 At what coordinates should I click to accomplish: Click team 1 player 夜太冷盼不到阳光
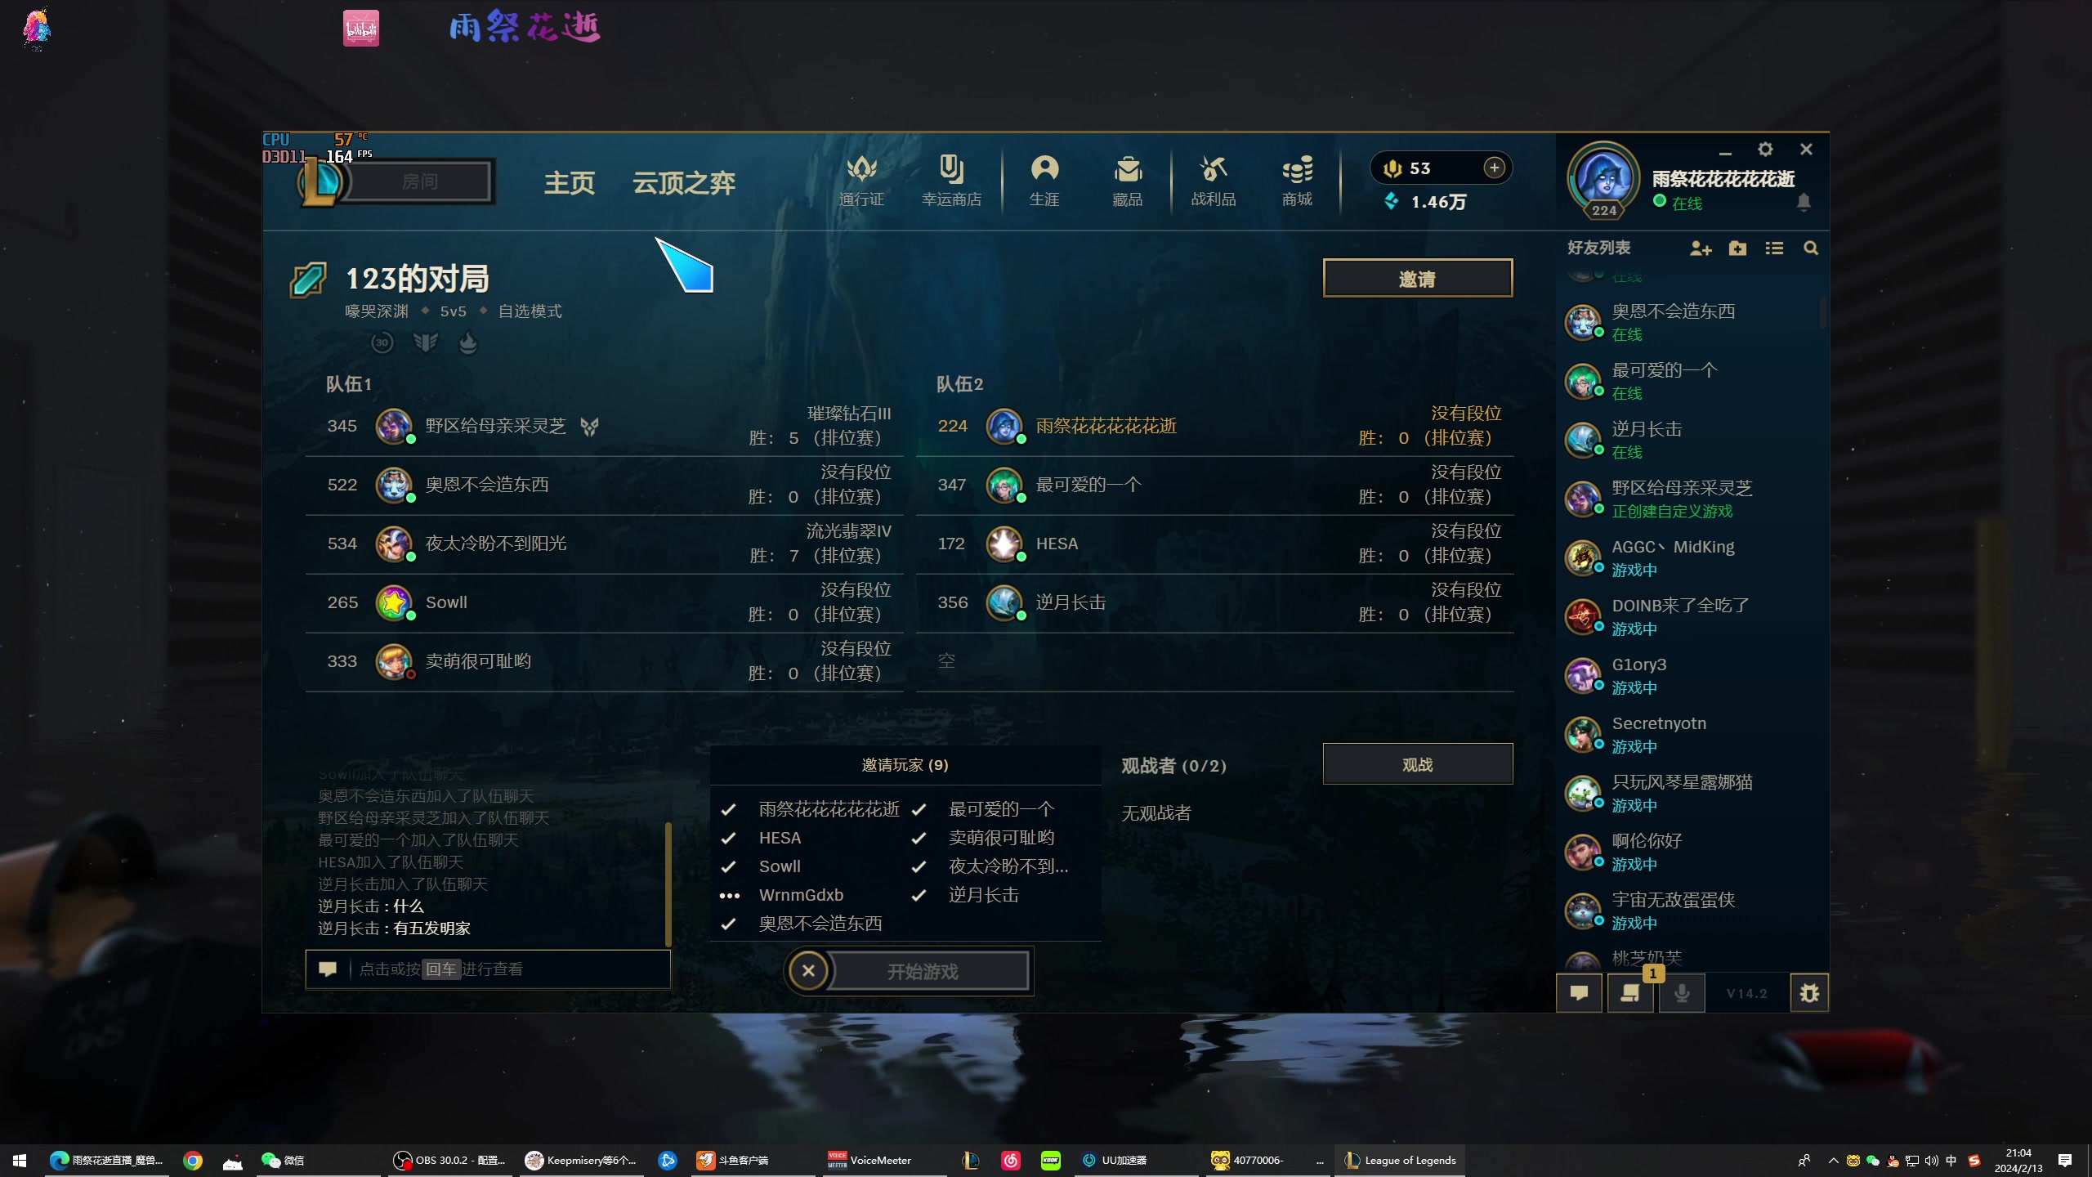pos(605,544)
